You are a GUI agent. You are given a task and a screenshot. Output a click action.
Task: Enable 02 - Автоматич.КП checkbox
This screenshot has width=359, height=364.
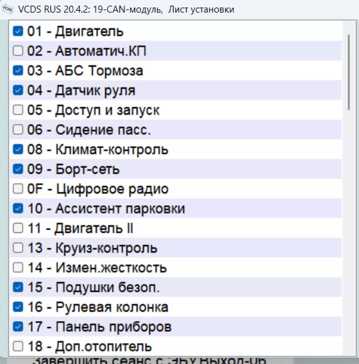(x=18, y=51)
